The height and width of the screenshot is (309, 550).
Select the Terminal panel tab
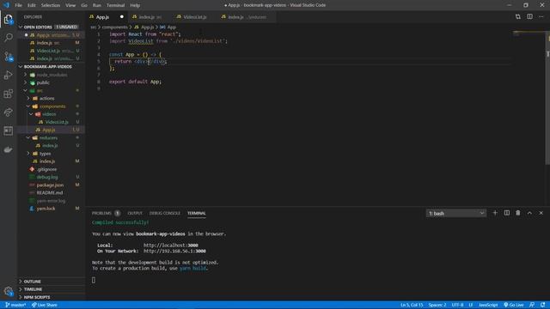(197, 213)
